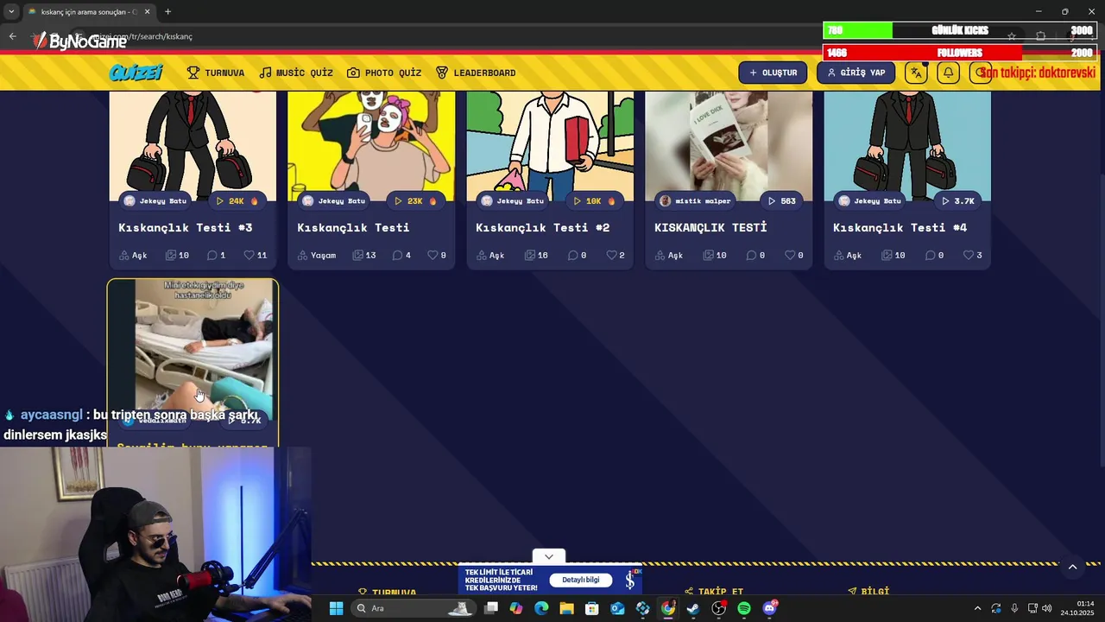Screen dimensions: 1105x622
Task: Click the Oluştur create button
Action: tap(773, 73)
